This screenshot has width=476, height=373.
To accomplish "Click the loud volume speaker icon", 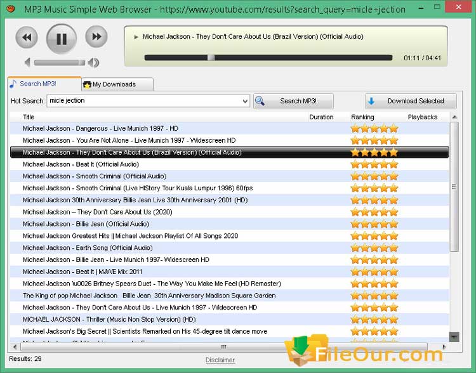I will point(93,63).
